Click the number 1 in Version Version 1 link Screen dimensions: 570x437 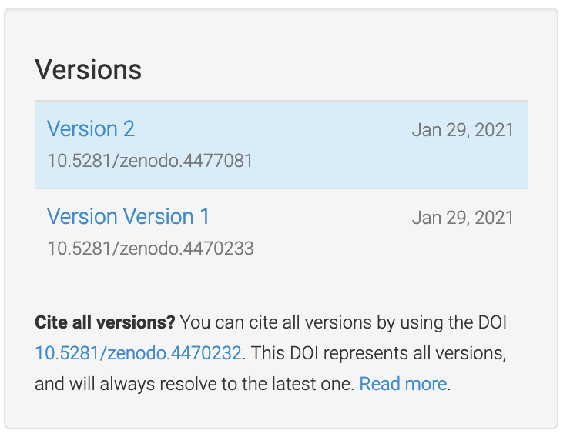[x=205, y=217]
